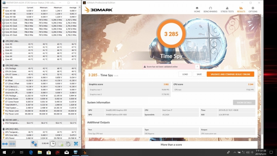Image resolution: width=277 pixels, height=156 pixels.
Task: Click More than a score heading
Action: 171,144
